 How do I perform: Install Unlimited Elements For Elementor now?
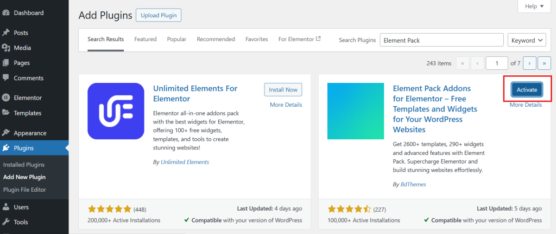283,89
